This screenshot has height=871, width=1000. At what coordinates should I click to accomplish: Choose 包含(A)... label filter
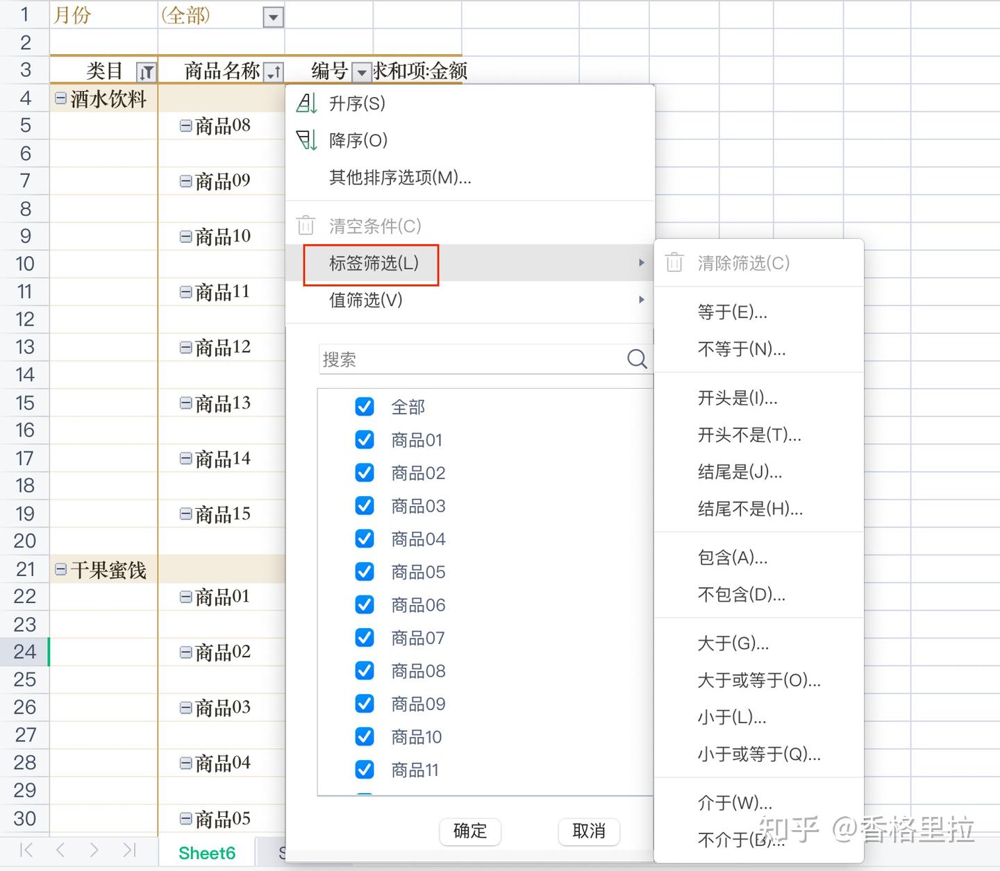click(x=759, y=557)
